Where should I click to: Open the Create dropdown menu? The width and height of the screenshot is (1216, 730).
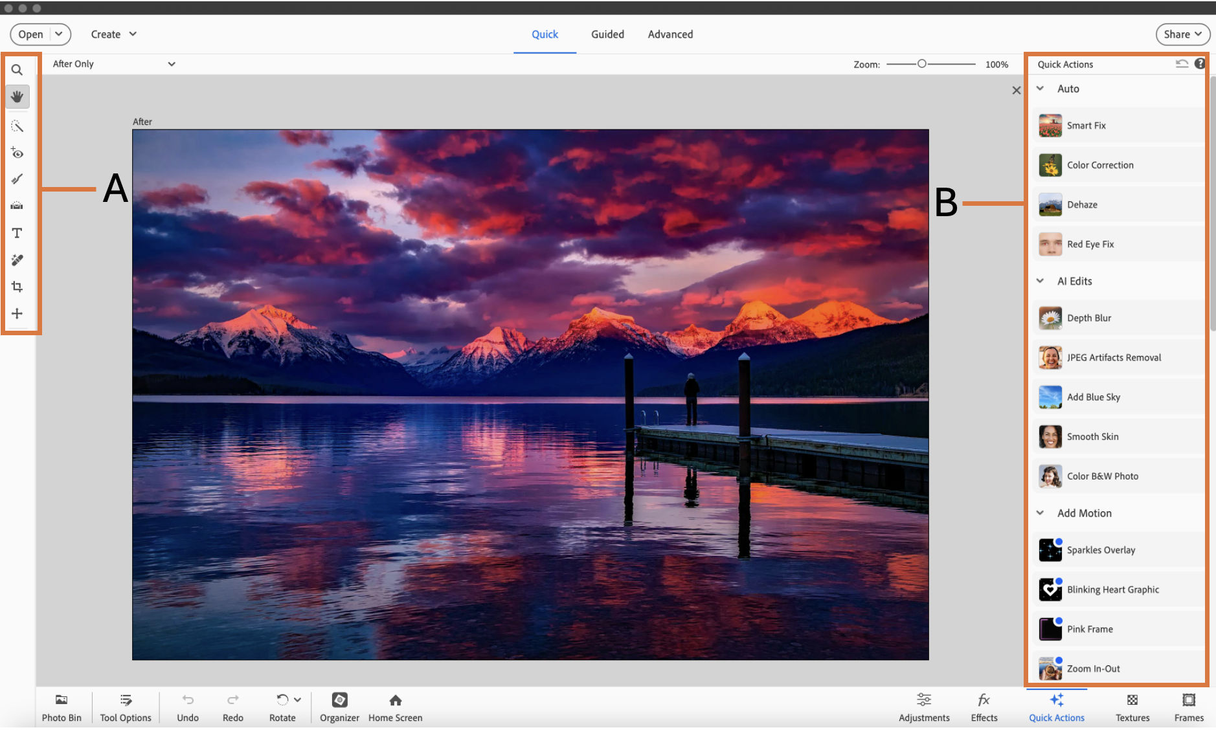coord(113,34)
